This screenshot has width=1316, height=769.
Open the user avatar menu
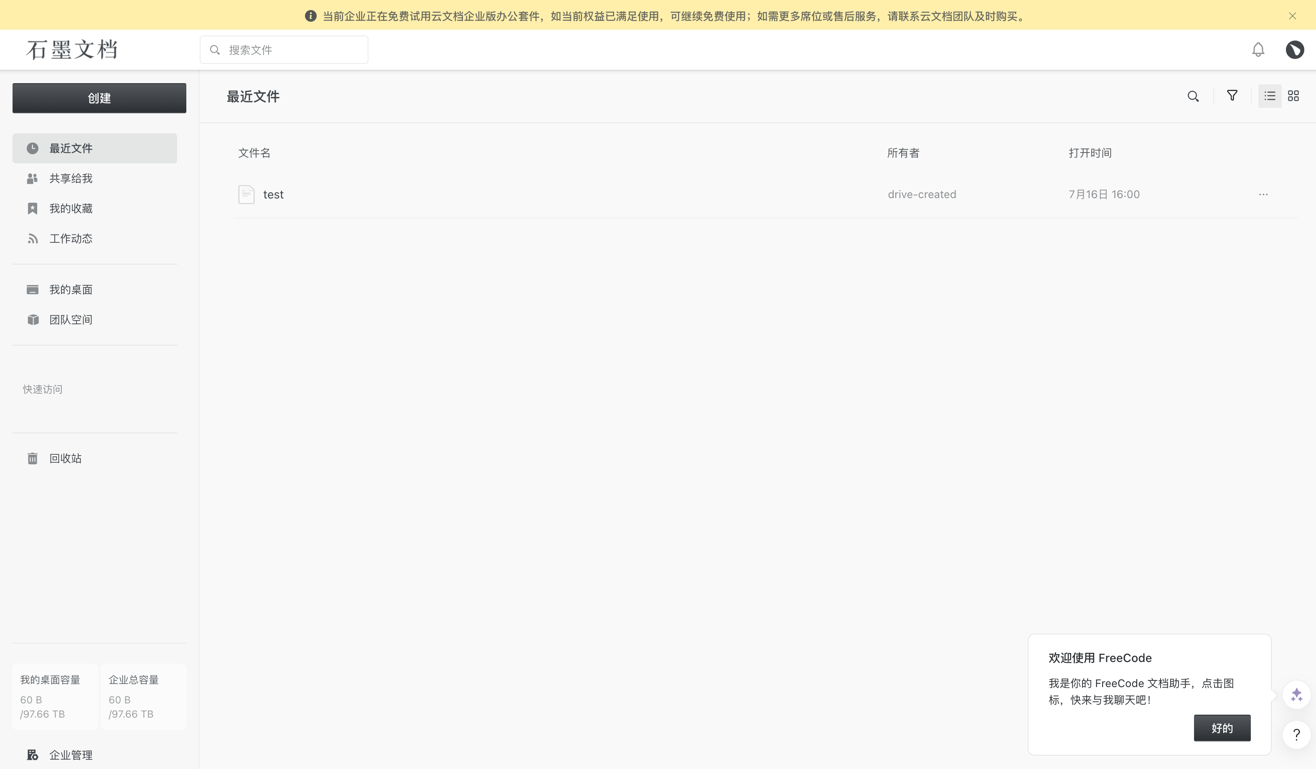click(1295, 50)
